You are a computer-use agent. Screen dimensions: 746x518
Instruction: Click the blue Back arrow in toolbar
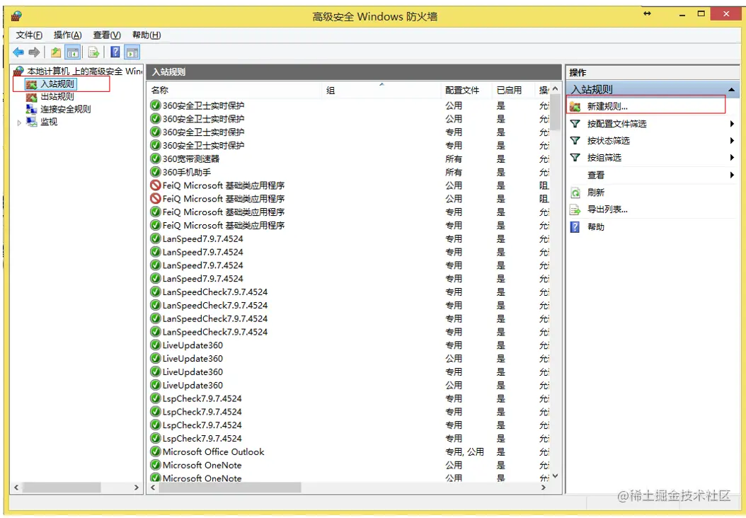[18, 52]
